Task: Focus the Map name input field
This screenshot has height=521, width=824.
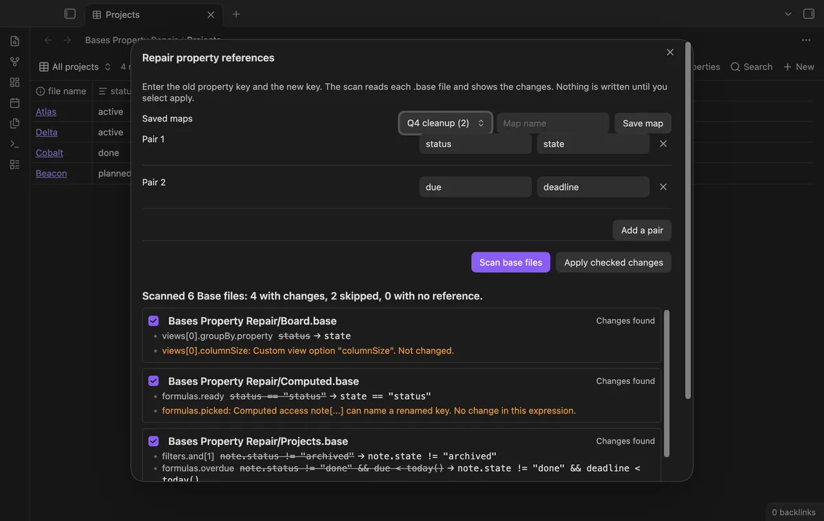Action: (553, 123)
